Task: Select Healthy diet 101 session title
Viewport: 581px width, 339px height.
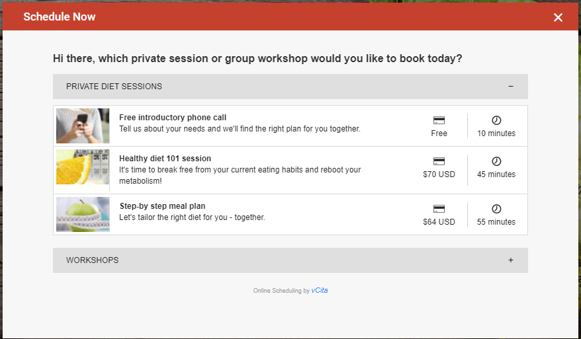Action: click(x=165, y=159)
